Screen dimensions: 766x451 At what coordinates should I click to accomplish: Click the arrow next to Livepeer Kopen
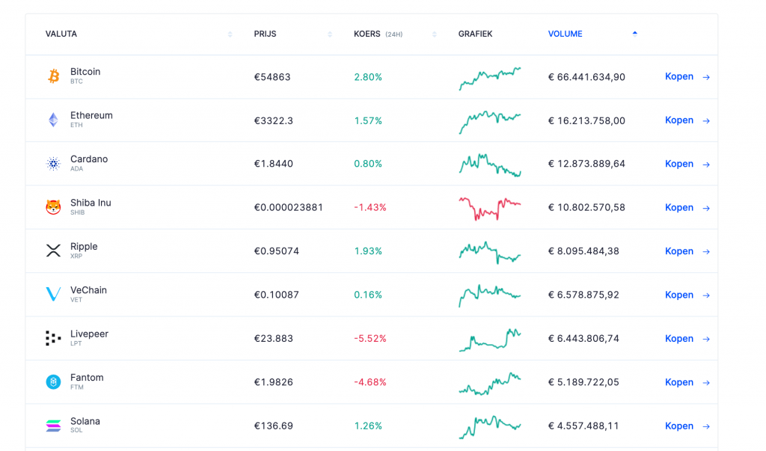pyautogui.click(x=706, y=339)
